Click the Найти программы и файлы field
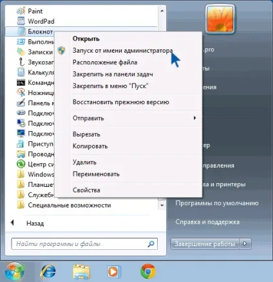This screenshot has height=282, width=273. click(x=84, y=243)
